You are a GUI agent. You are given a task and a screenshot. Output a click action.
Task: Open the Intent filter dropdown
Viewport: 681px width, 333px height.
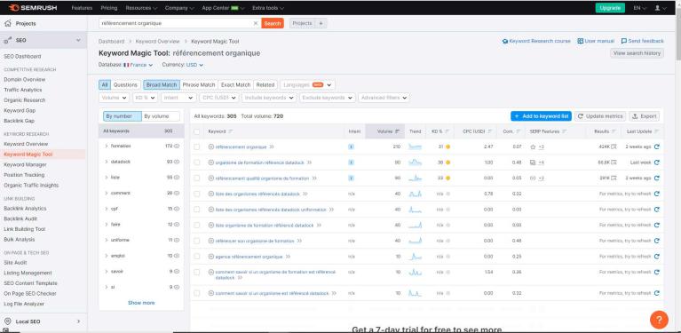tap(178, 98)
